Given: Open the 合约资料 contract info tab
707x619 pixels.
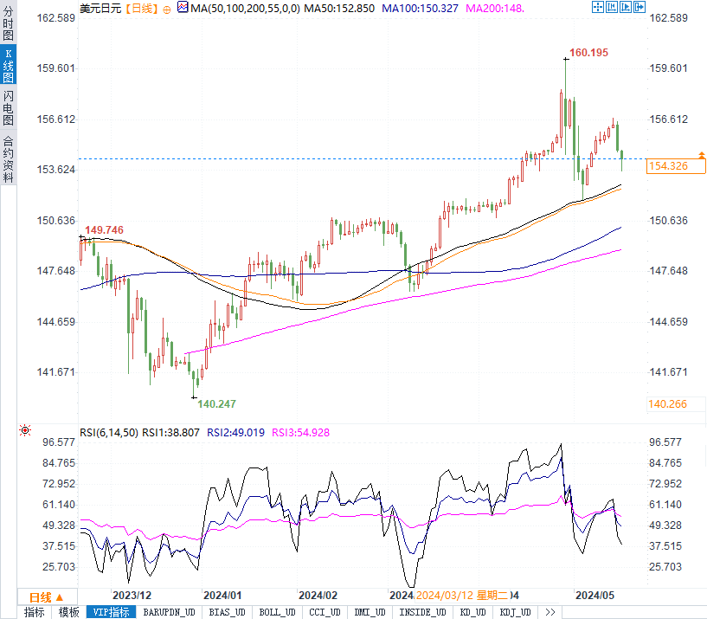Looking at the screenshot, I should [x=9, y=158].
